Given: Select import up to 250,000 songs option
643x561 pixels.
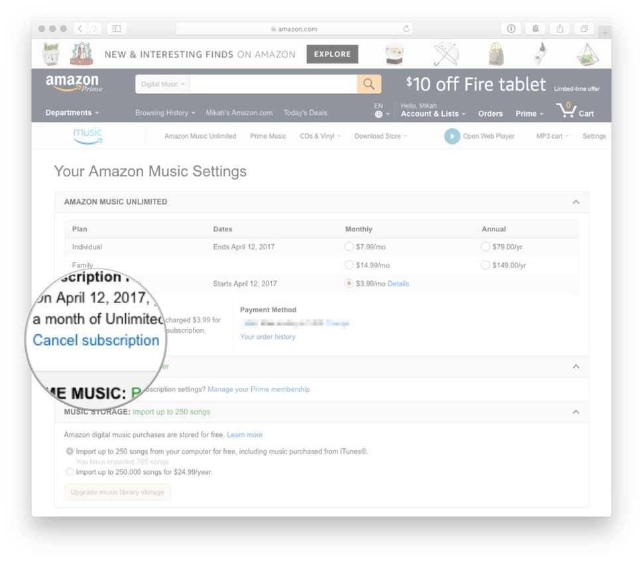Looking at the screenshot, I should coord(70,471).
